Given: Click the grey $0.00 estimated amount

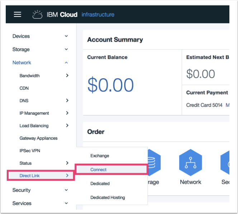Looking at the screenshot, I should coord(200,74).
